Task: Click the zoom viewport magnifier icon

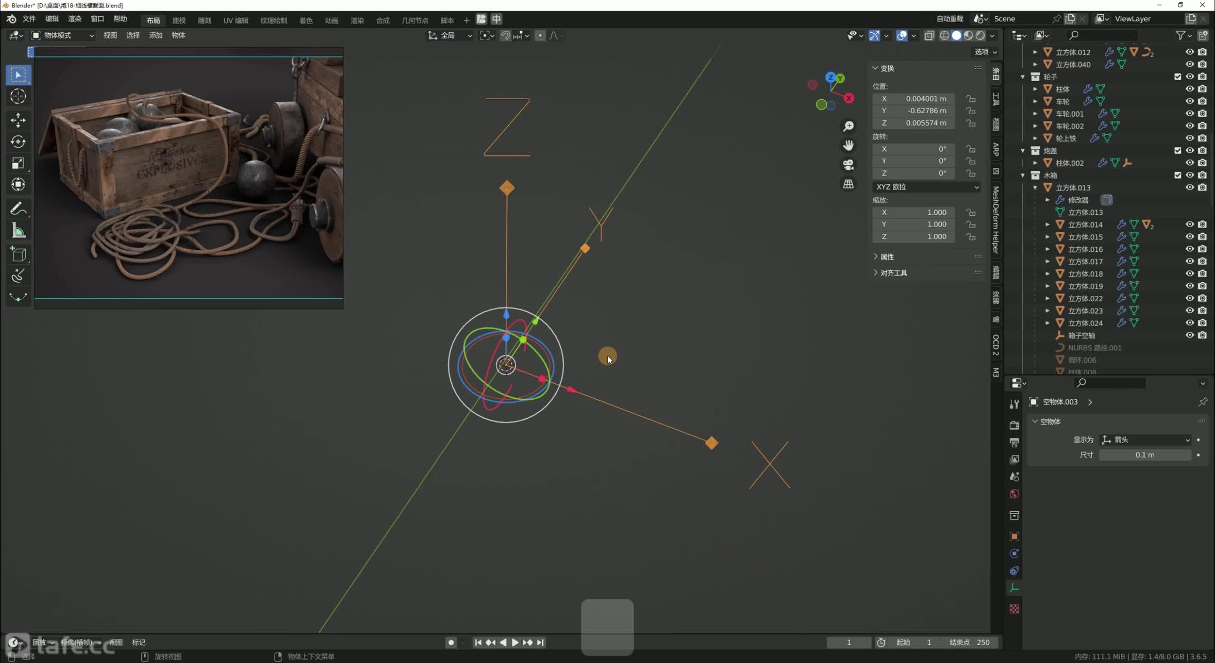Action: pyautogui.click(x=848, y=126)
